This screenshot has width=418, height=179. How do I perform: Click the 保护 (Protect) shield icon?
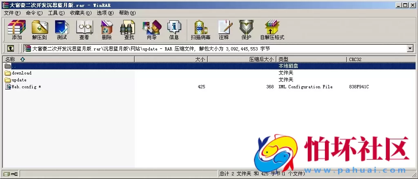click(x=246, y=27)
